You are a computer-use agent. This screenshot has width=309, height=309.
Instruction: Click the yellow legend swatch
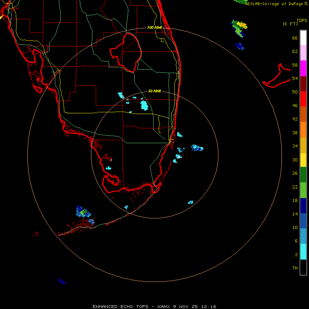[x=303, y=160]
